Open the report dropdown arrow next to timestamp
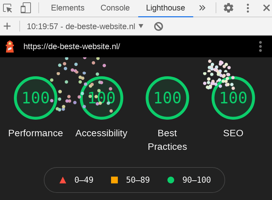The width and height of the screenshot is (272, 200). (141, 26)
